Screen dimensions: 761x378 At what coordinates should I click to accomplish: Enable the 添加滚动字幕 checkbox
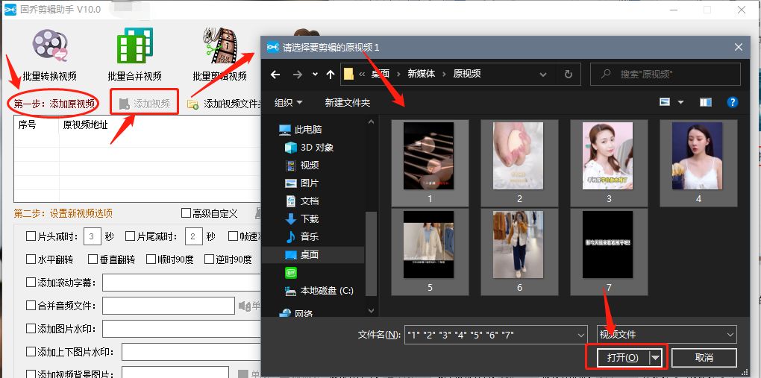[30, 282]
